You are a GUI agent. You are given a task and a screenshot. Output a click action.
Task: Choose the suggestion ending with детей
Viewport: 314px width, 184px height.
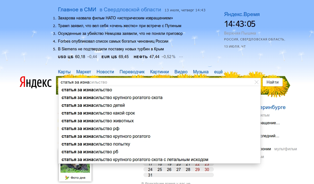pyautogui.click(x=159, y=105)
